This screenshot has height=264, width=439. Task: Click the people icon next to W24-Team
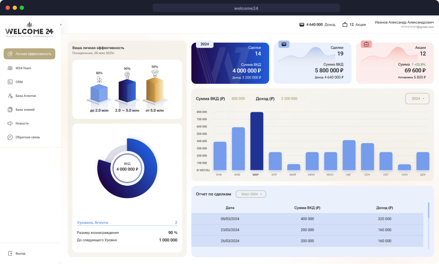(10, 68)
